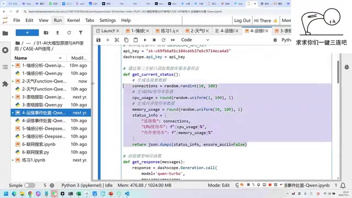Cut selected cell with scissors icon
352x198 pixels.
pos(117,40)
